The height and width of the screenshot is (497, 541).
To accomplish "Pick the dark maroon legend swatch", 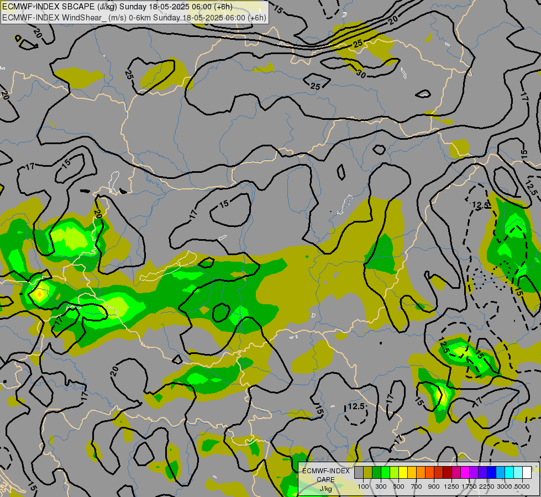I will coord(448,472).
